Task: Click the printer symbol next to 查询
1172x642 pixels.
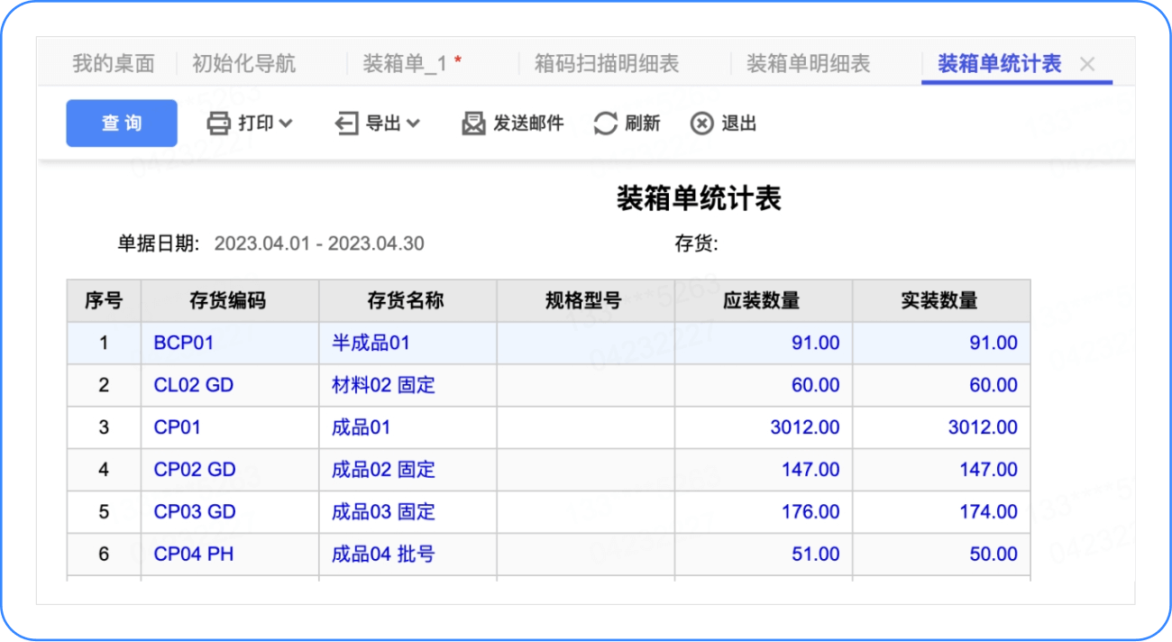Action: click(218, 123)
